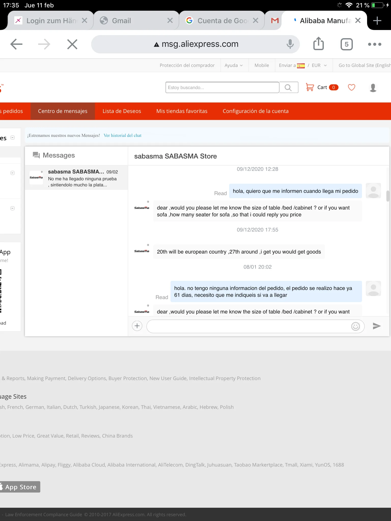Click the App Store download badge
This screenshot has width=391, height=521.
click(x=20, y=487)
